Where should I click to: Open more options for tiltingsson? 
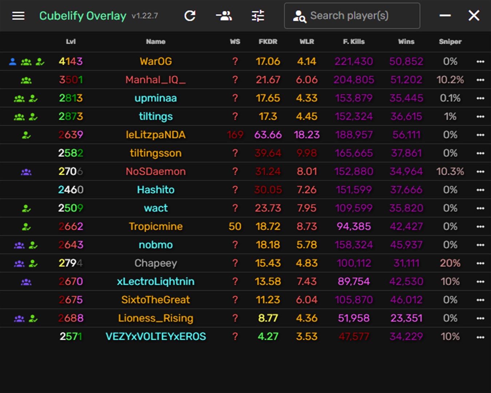(480, 153)
